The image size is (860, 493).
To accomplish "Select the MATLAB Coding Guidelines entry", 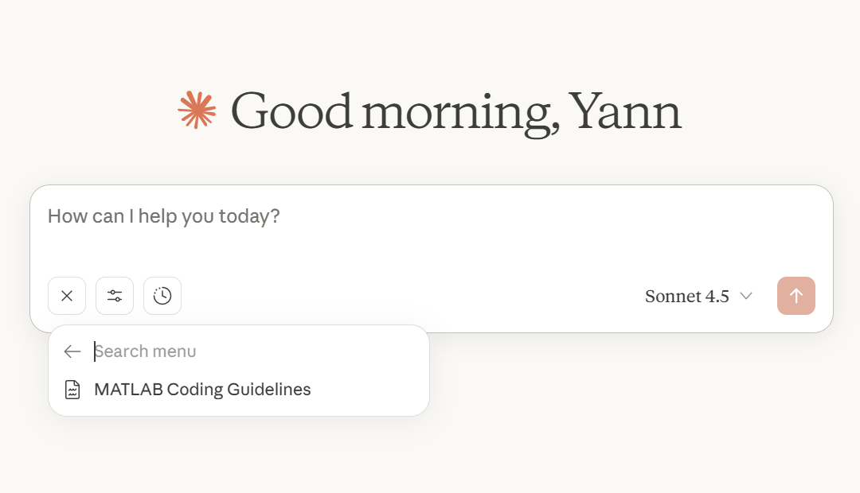I will (202, 390).
